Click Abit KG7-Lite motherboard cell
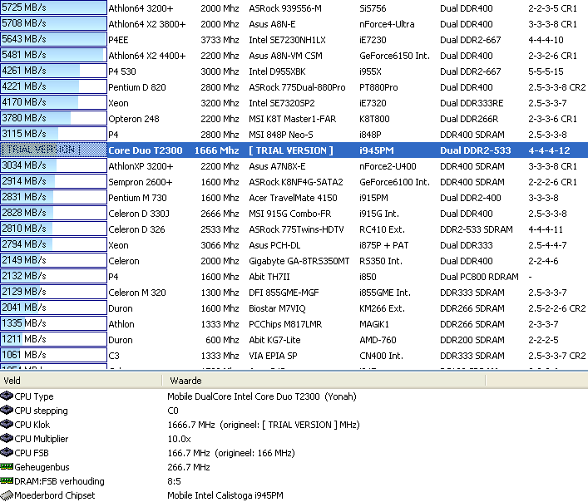The image size is (588, 502). [274, 340]
